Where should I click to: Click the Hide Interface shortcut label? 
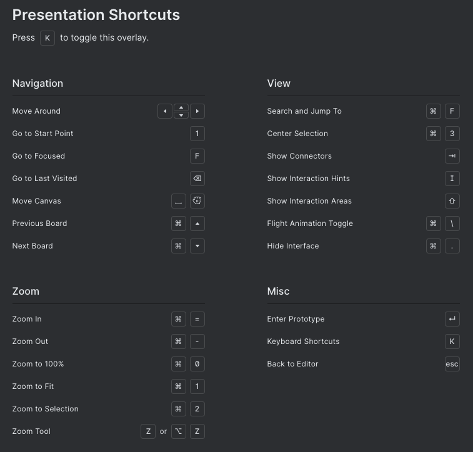pyautogui.click(x=292, y=246)
